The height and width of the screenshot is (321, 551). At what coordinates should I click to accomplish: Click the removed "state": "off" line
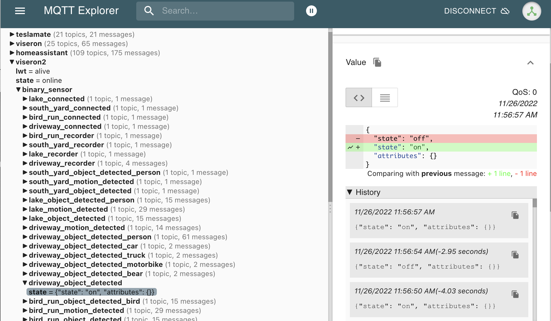click(x=441, y=139)
